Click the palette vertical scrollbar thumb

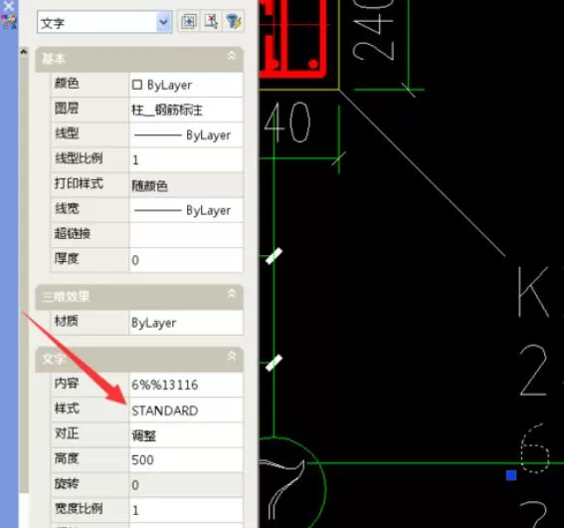[24, 274]
